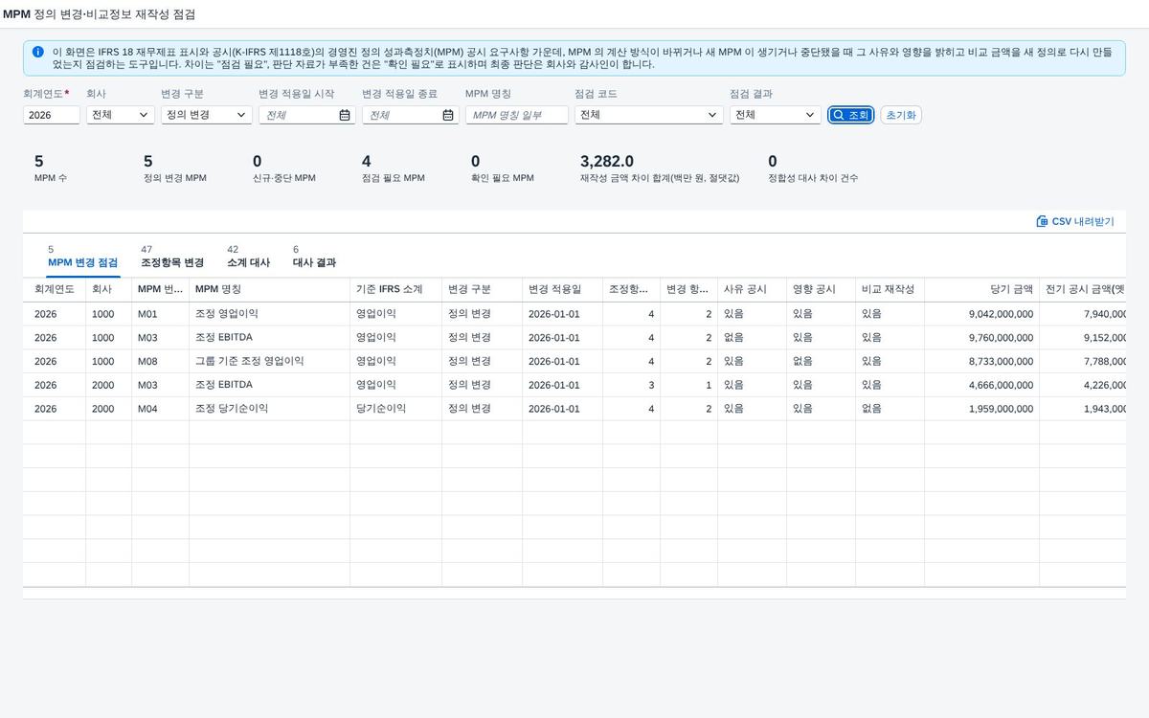
Task: Click the 비교 재작성 column header
Action: [x=890, y=289]
